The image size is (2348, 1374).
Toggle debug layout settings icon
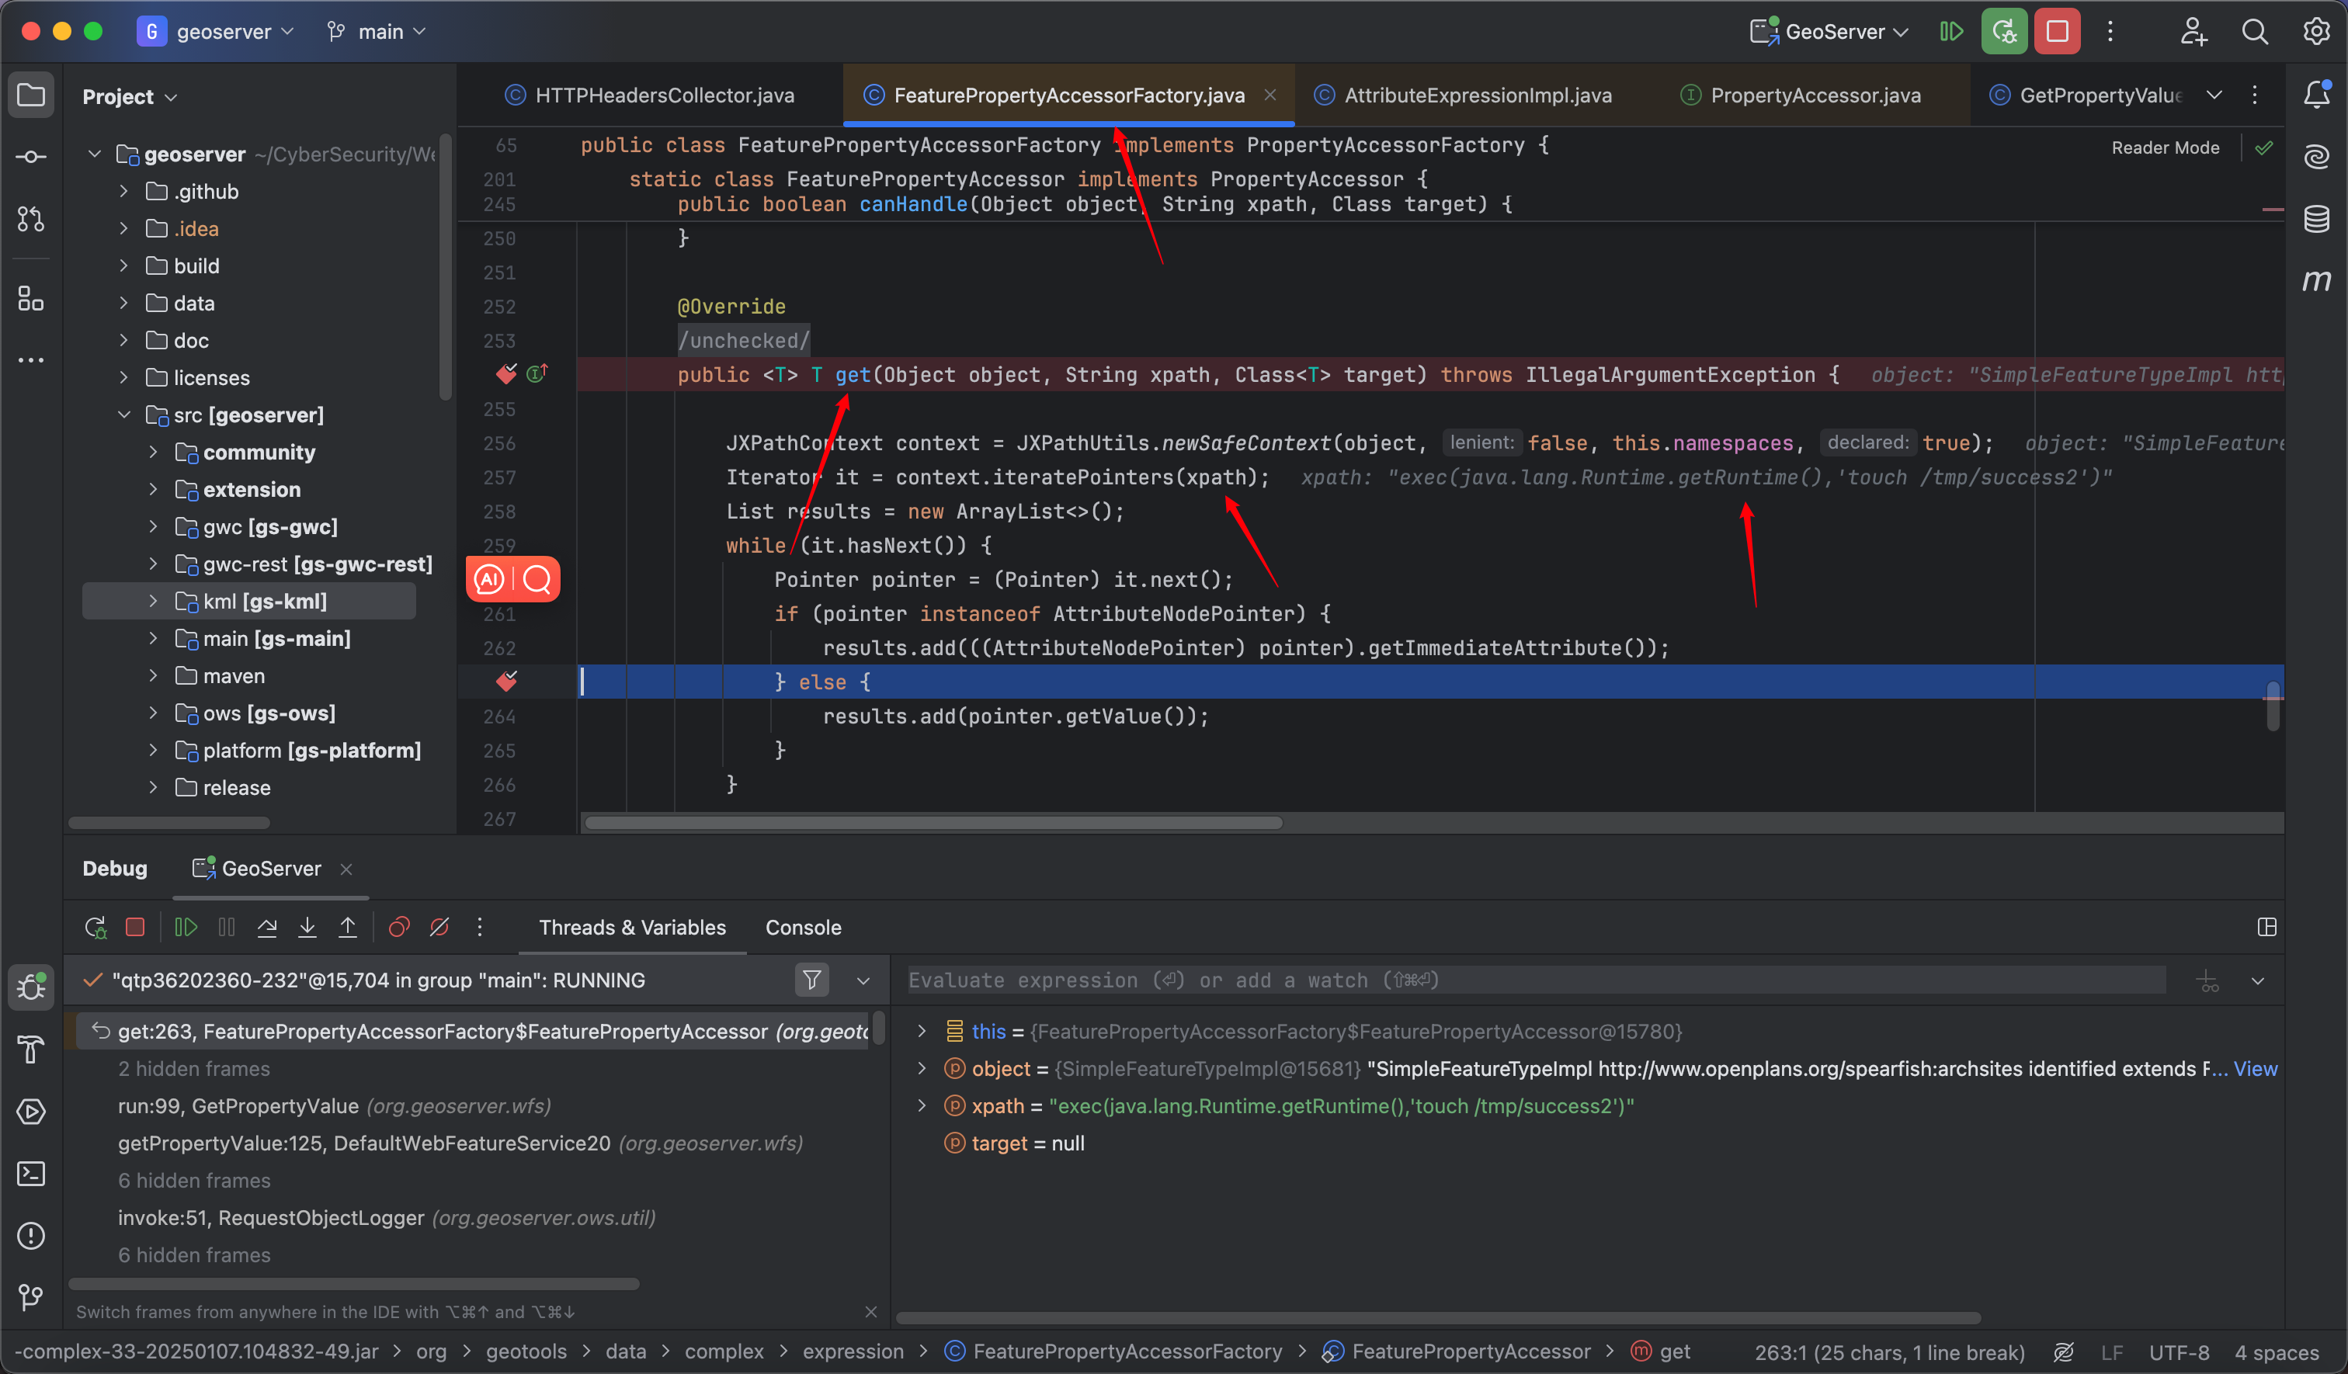(x=2267, y=928)
